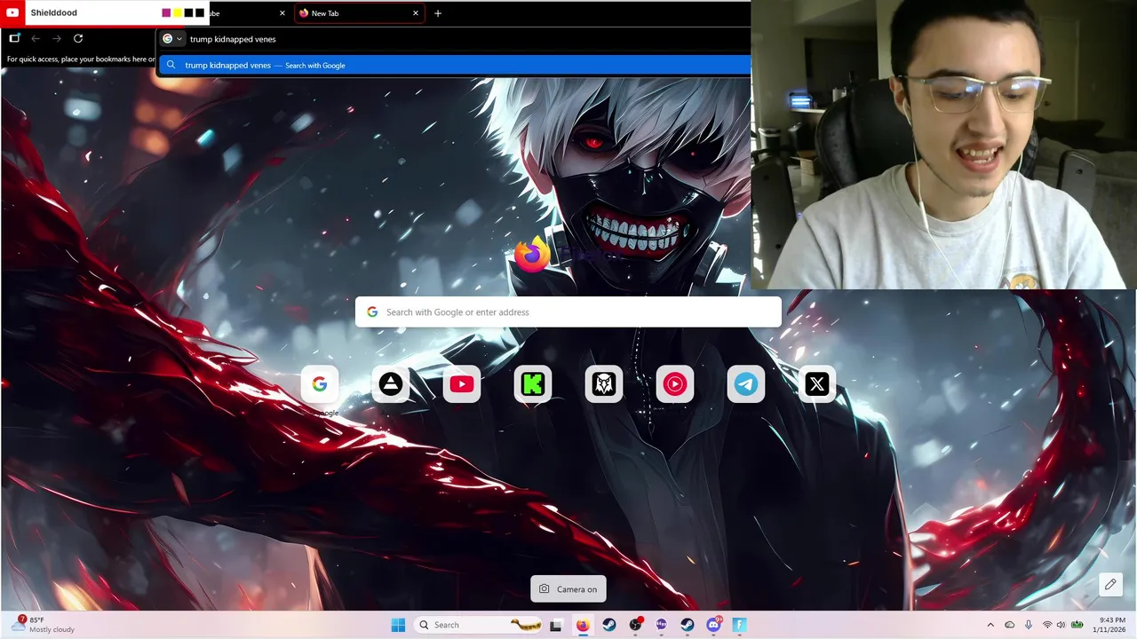
Task: Open the Telegram shortcut tile
Action: (x=746, y=384)
